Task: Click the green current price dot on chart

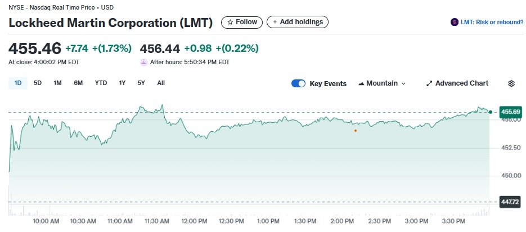Action: click(491, 112)
